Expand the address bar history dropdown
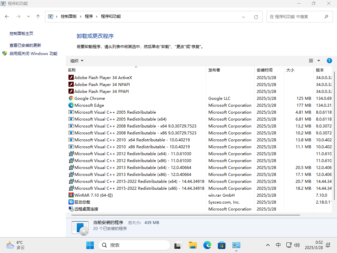 click(243, 17)
